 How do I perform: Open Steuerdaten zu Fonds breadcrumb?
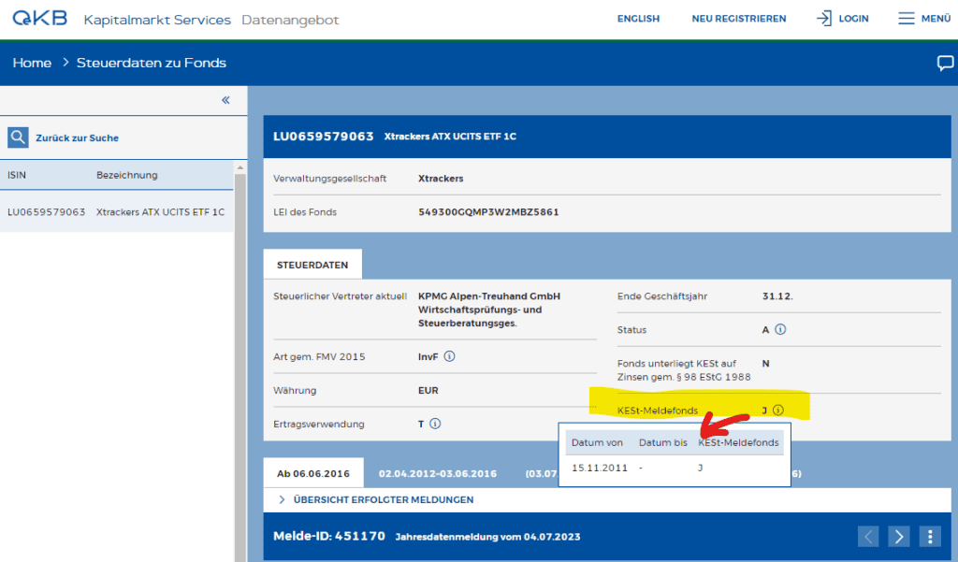coord(151,63)
